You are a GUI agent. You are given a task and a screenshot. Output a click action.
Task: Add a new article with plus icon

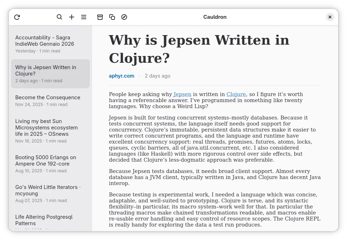(72, 17)
